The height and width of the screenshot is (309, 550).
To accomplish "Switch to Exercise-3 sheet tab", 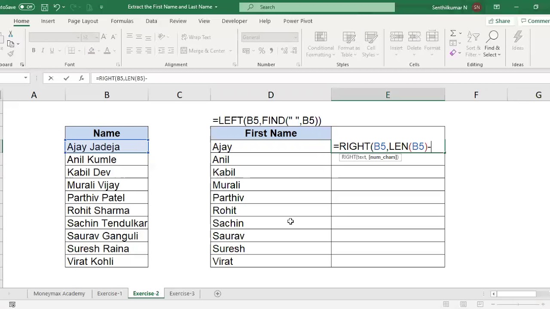I will 182,294.
